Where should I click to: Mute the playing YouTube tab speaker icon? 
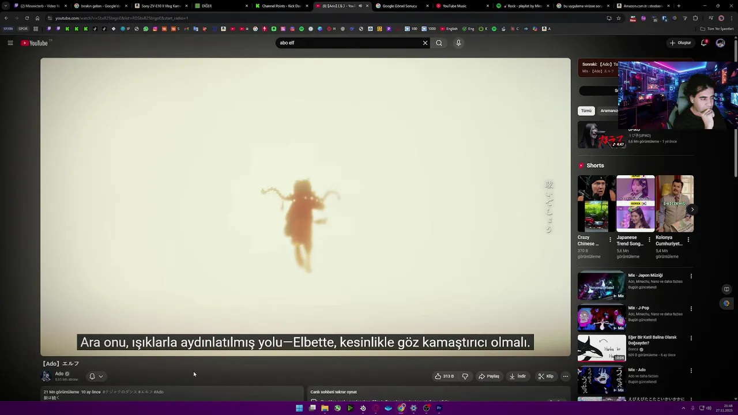pos(360,6)
